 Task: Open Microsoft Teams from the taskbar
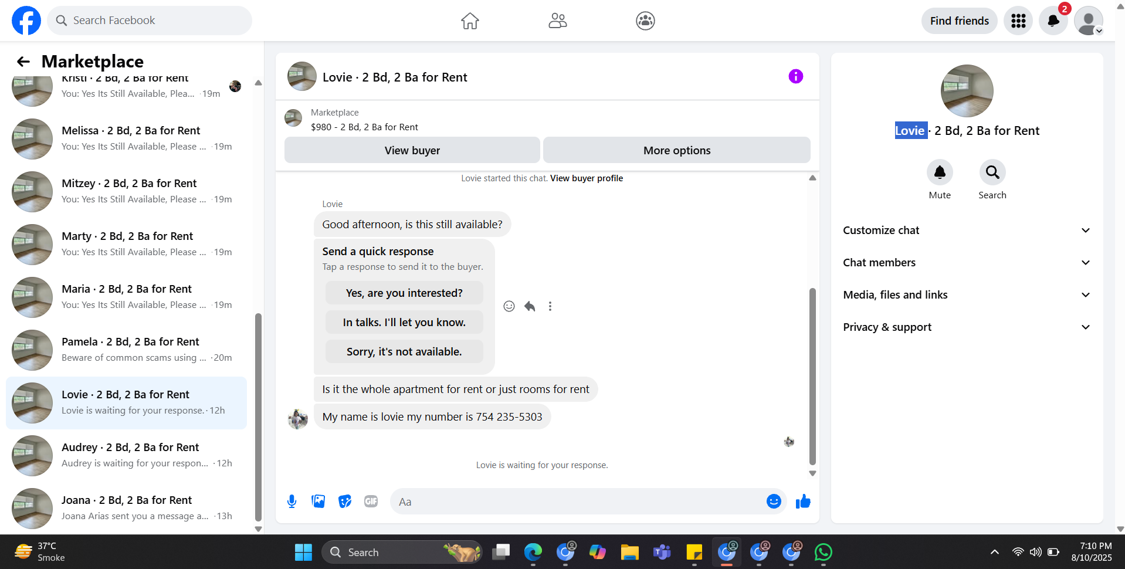coord(662,552)
